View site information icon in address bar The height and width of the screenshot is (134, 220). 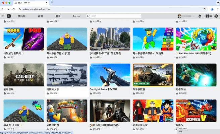click(x=20, y=9)
